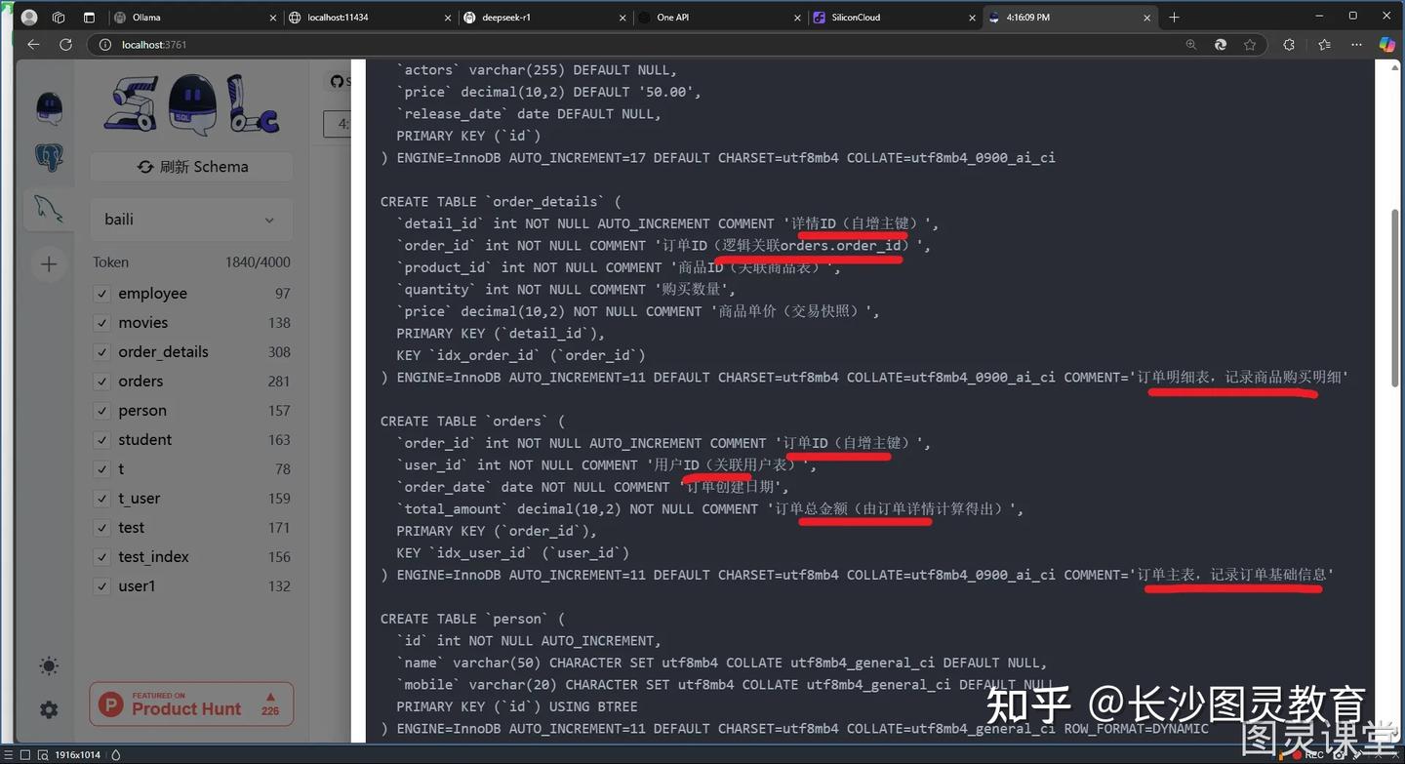Select the MySQL dolphin connection icon
The image size is (1405, 764).
click(x=49, y=208)
